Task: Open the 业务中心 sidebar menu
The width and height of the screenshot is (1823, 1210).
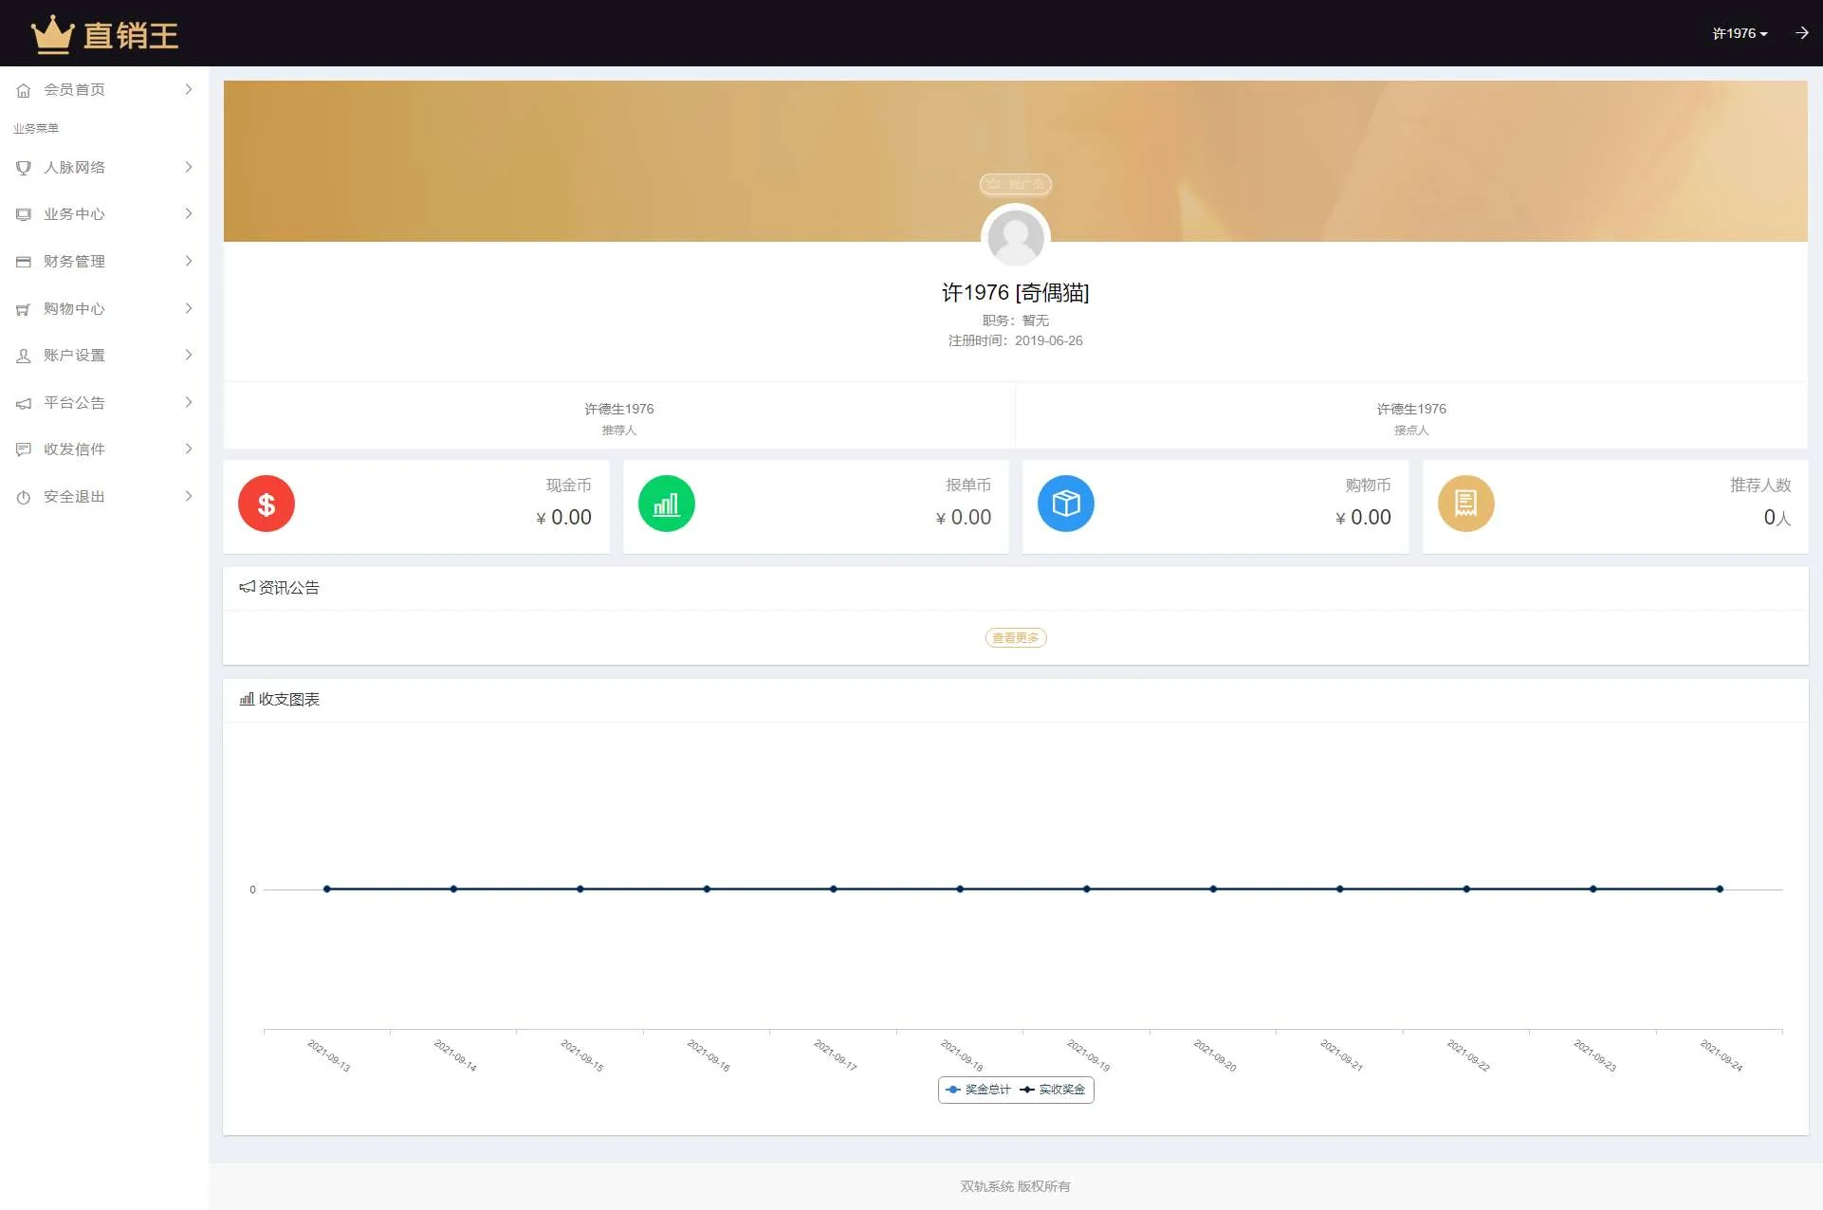Action: pyautogui.click(x=74, y=214)
